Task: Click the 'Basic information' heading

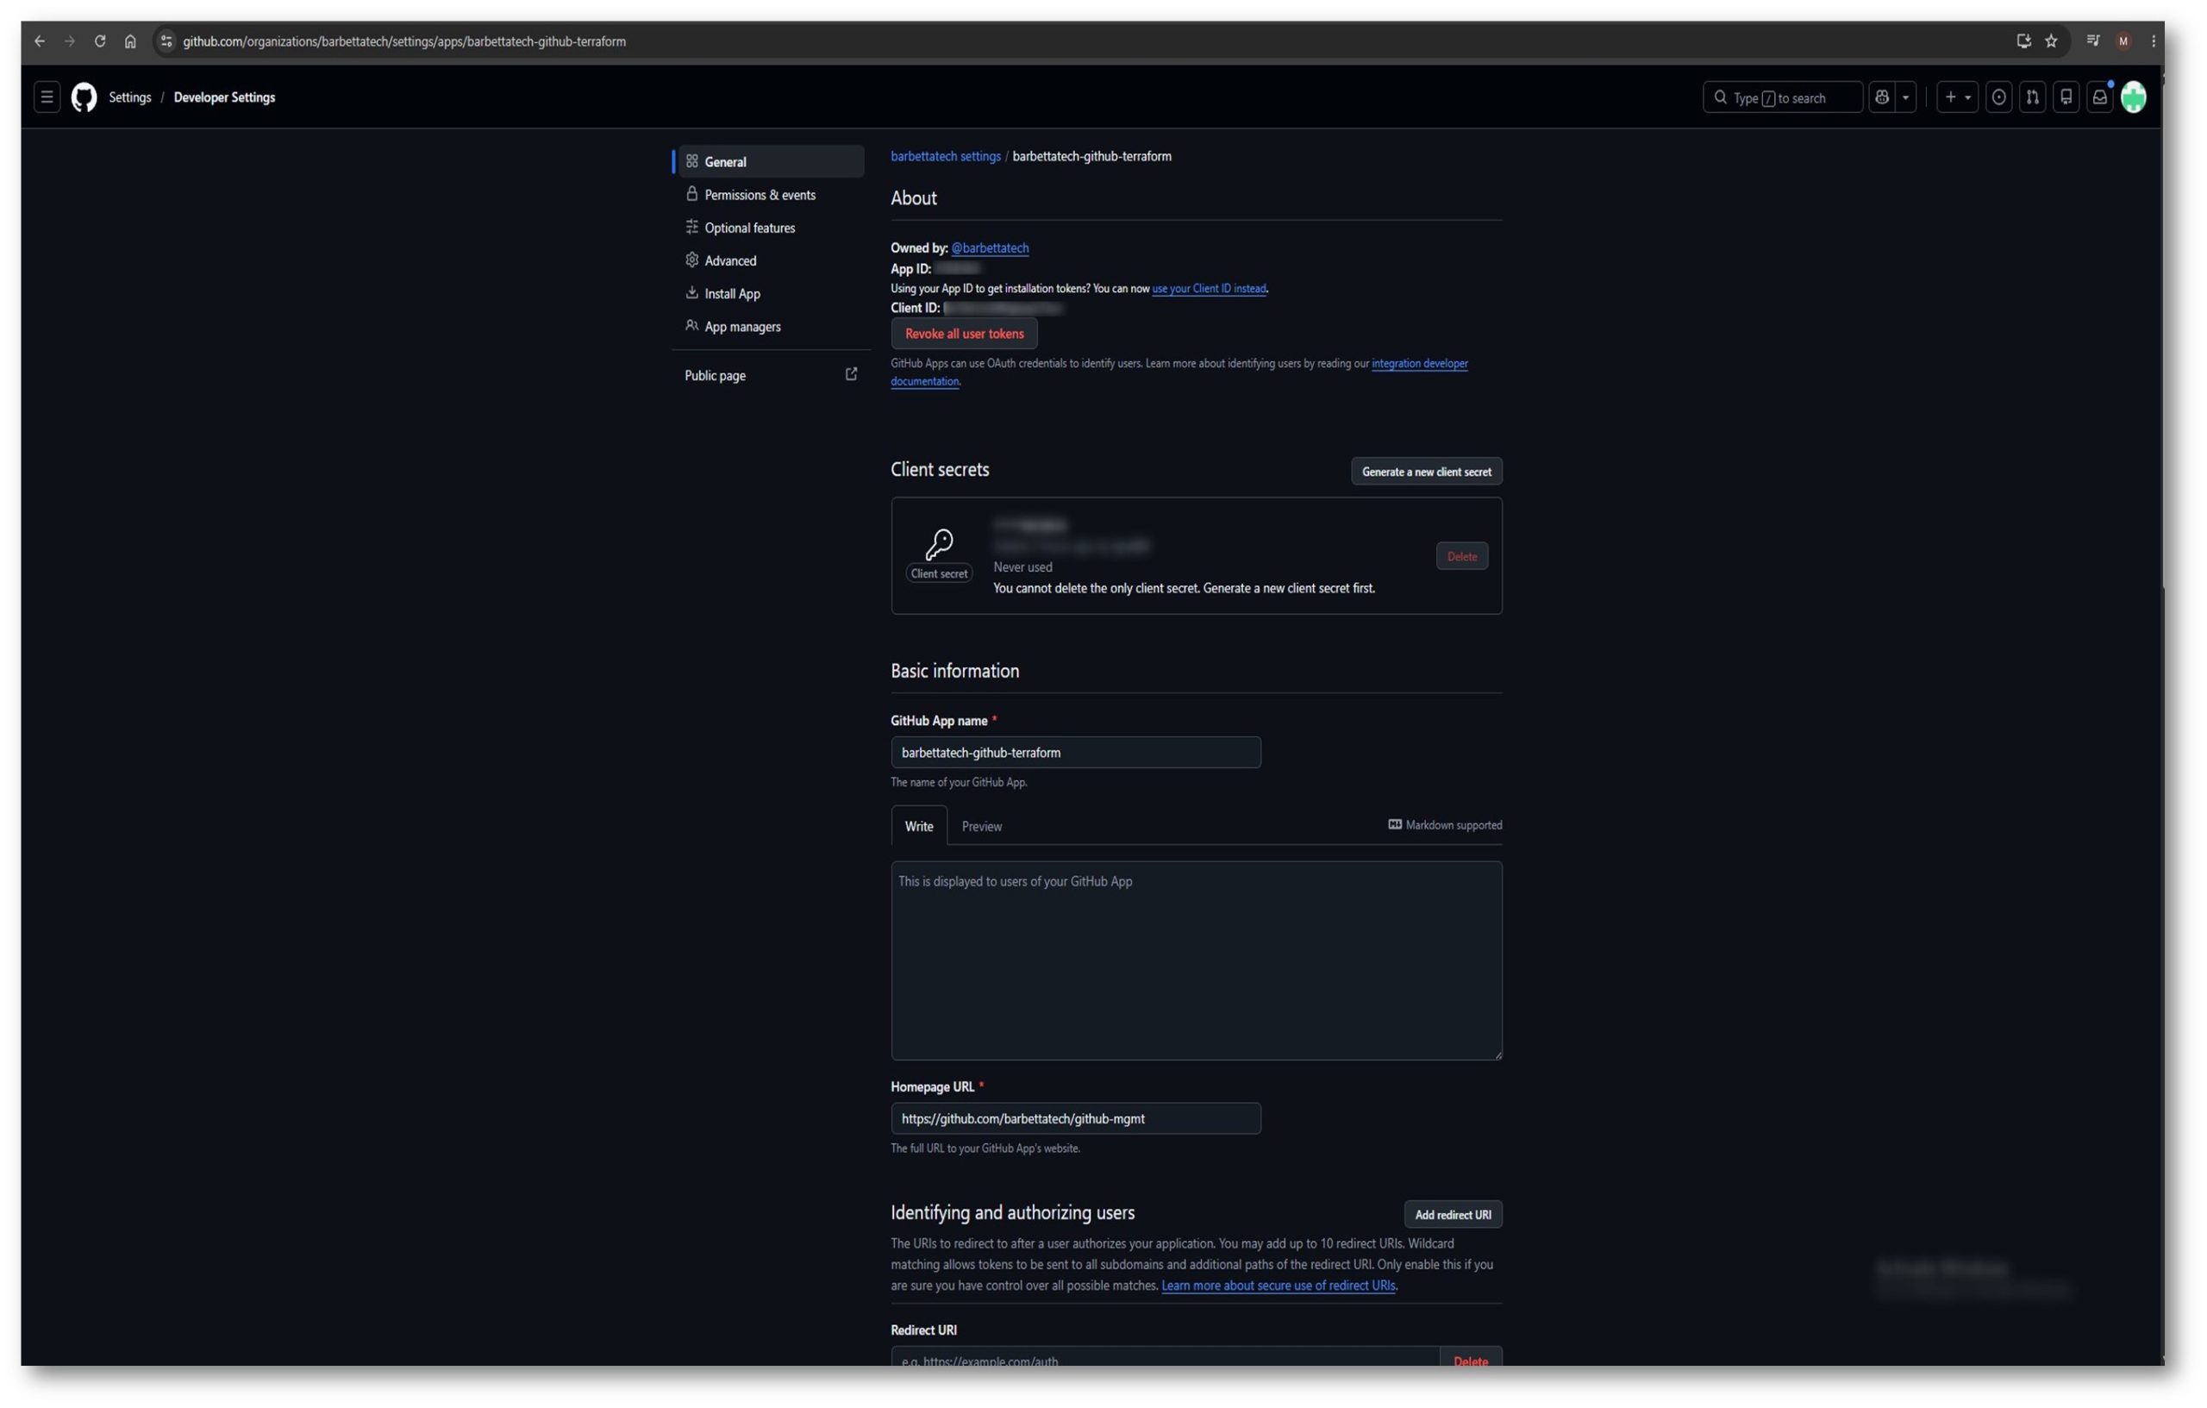Action: [955, 671]
